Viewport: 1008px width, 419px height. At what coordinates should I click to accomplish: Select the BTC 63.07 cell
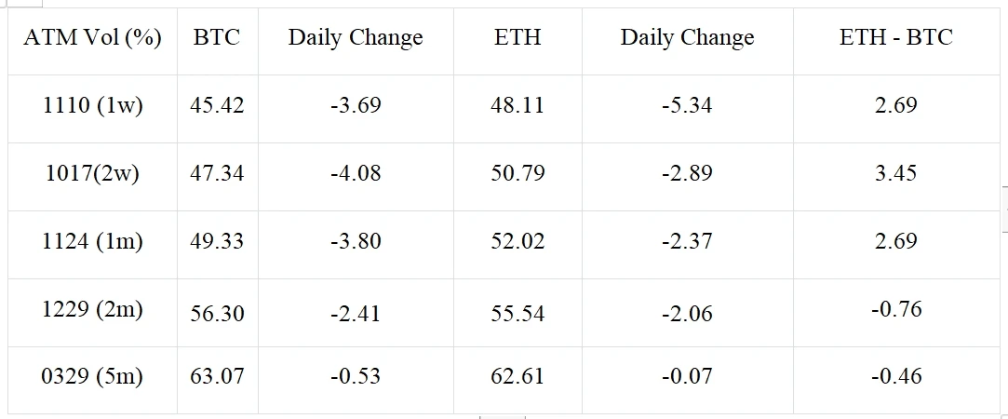[217, 377]
